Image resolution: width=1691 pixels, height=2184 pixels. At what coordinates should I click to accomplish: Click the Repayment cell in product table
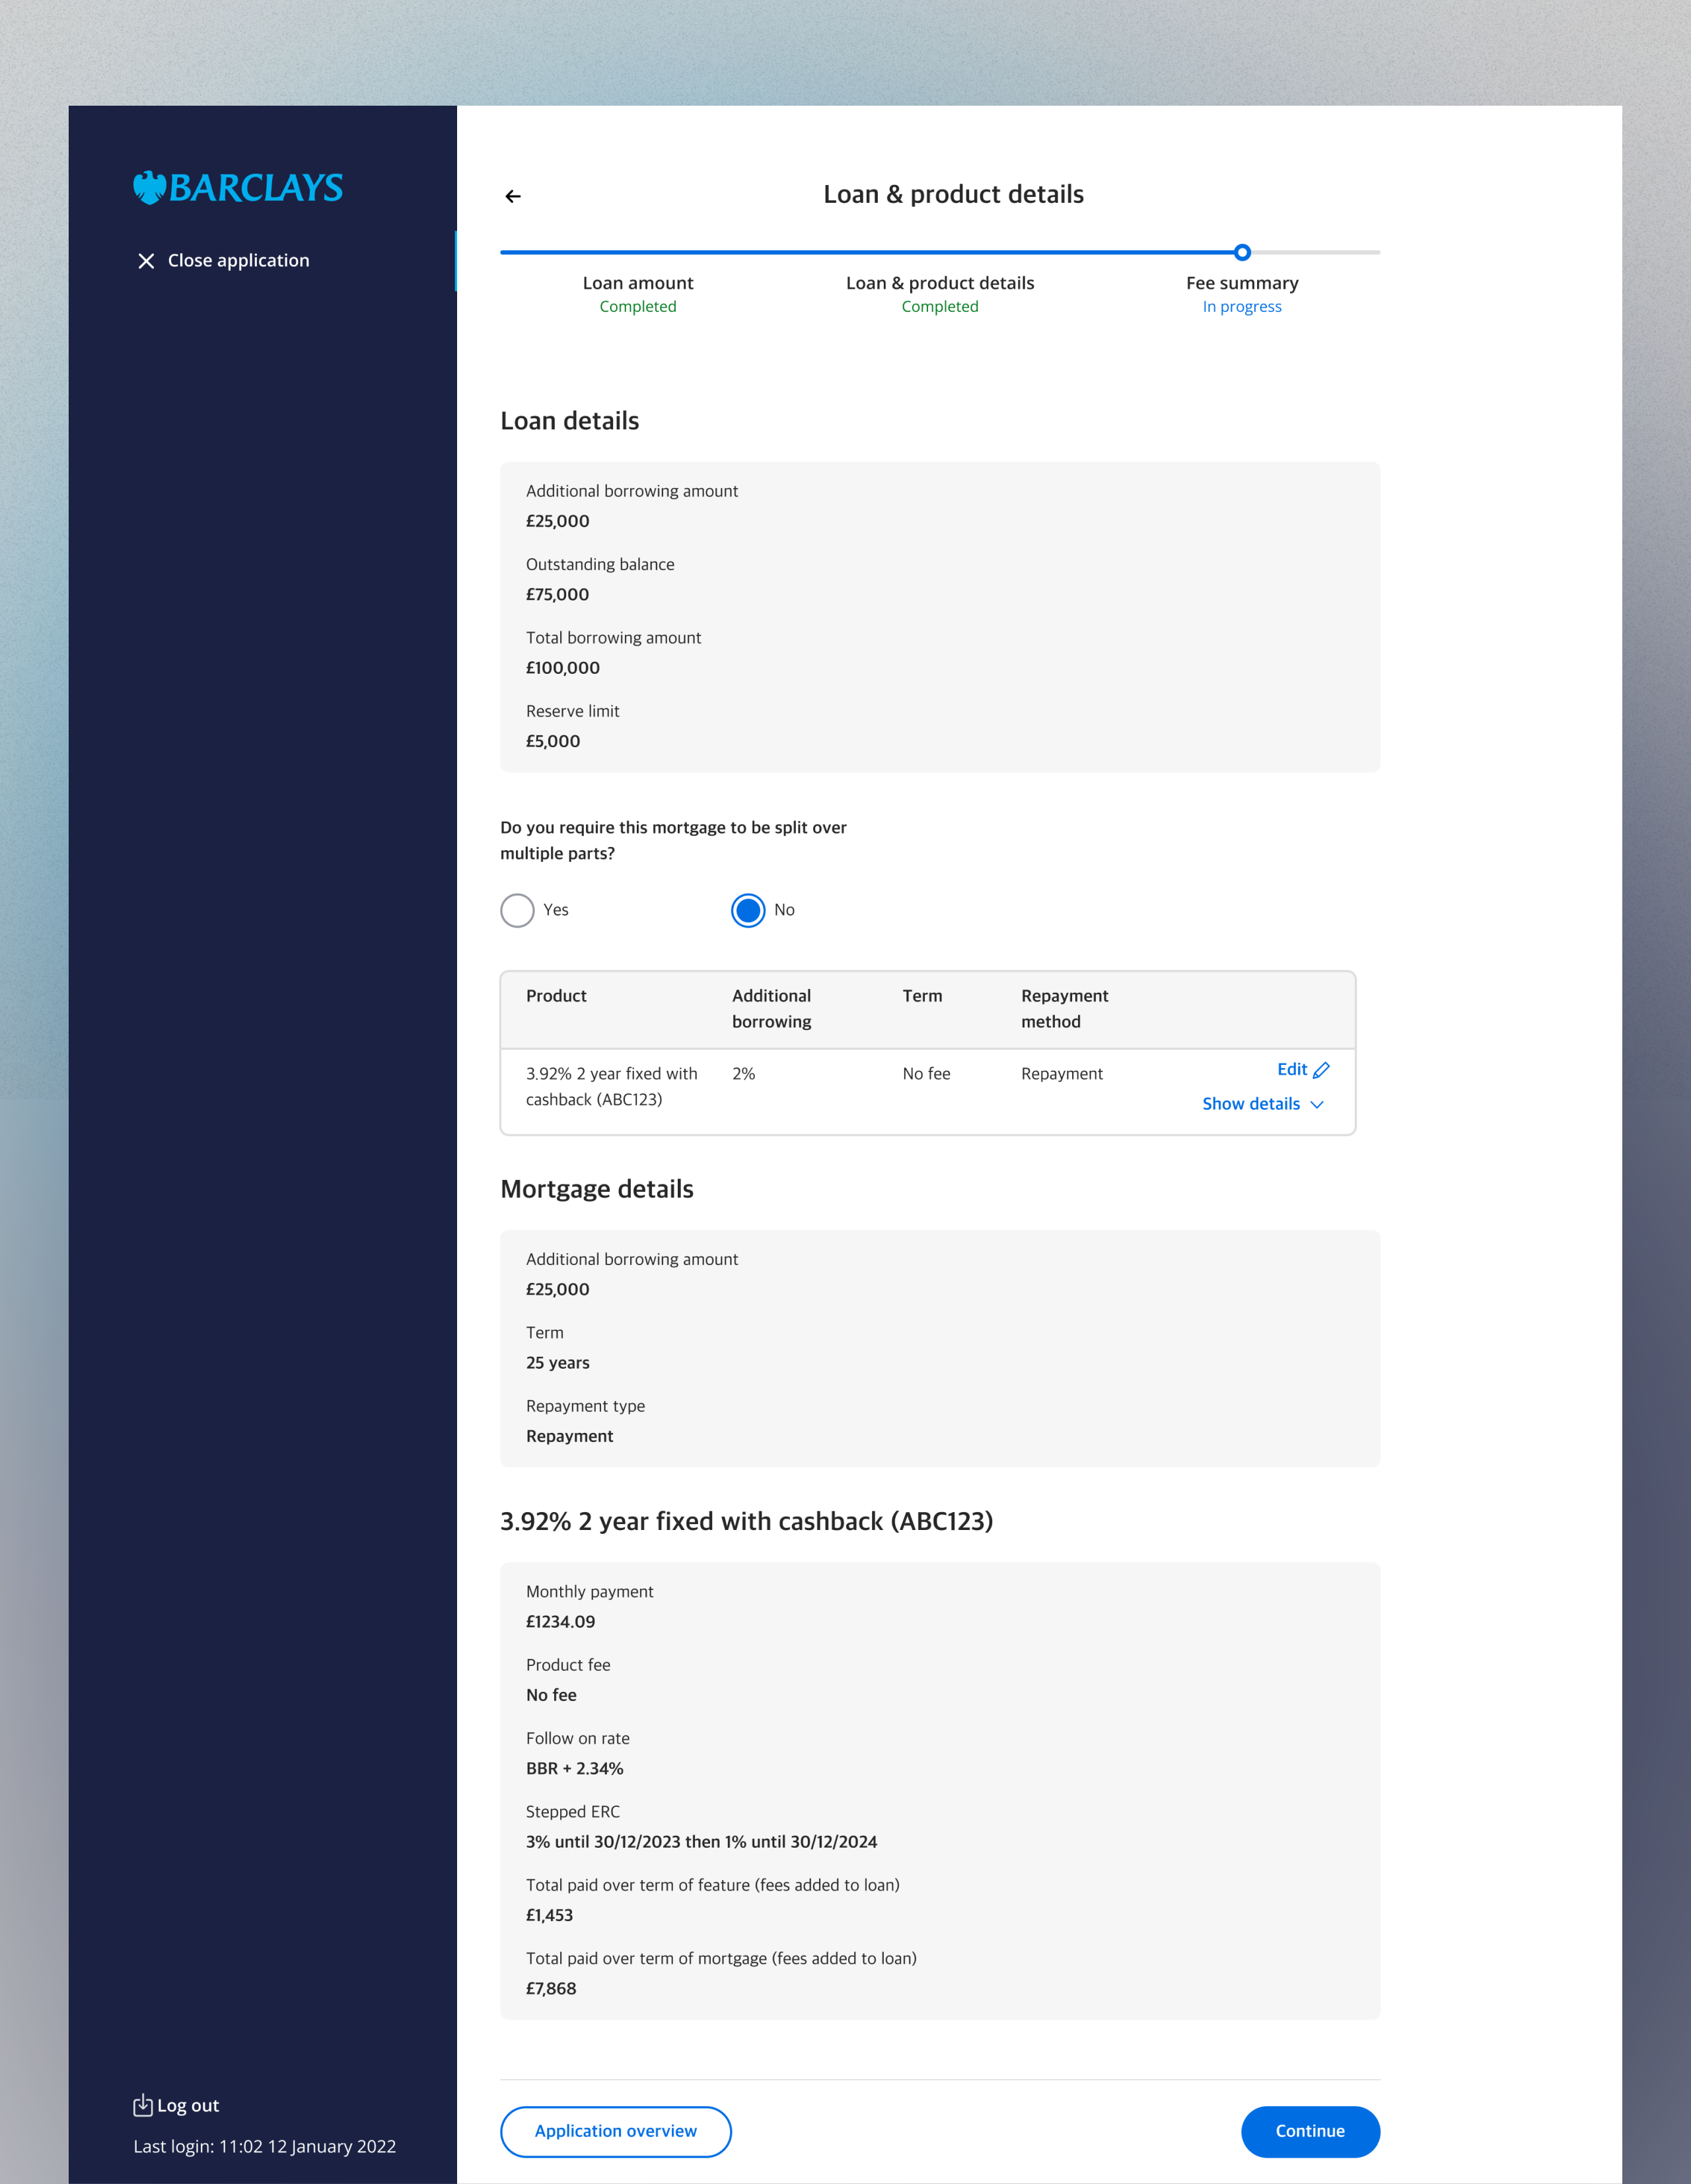point(1062,1073)
